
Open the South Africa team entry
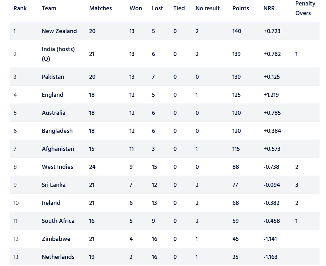pos(58,221)
